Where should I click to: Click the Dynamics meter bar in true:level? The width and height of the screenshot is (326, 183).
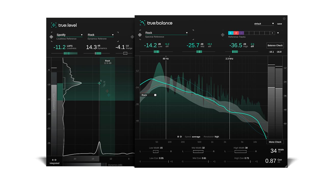[97, 53]
